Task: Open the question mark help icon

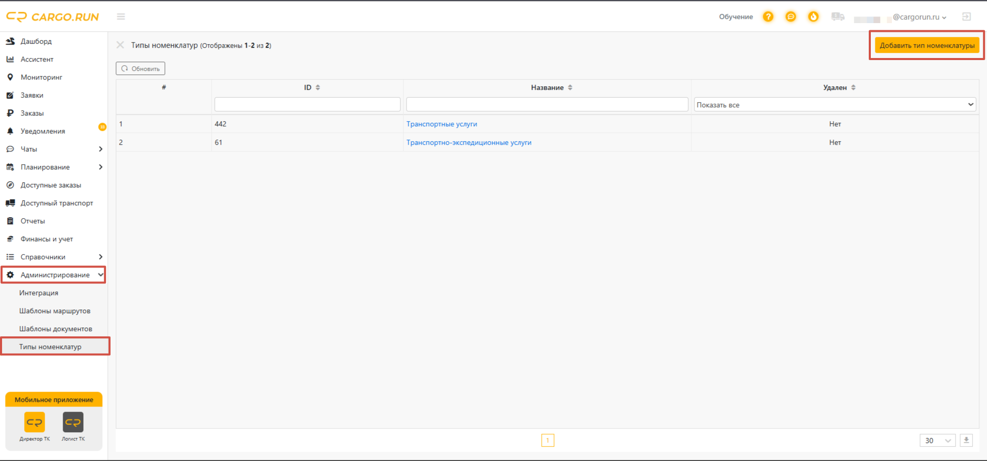Action: click(768, 17)
